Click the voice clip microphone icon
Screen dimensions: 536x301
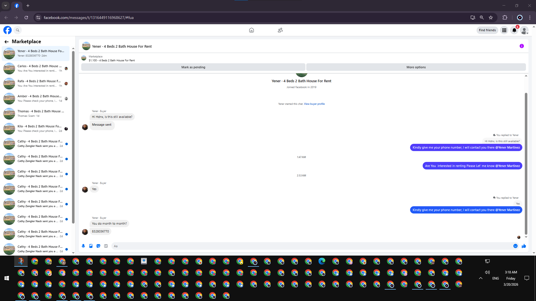[83, 246]
